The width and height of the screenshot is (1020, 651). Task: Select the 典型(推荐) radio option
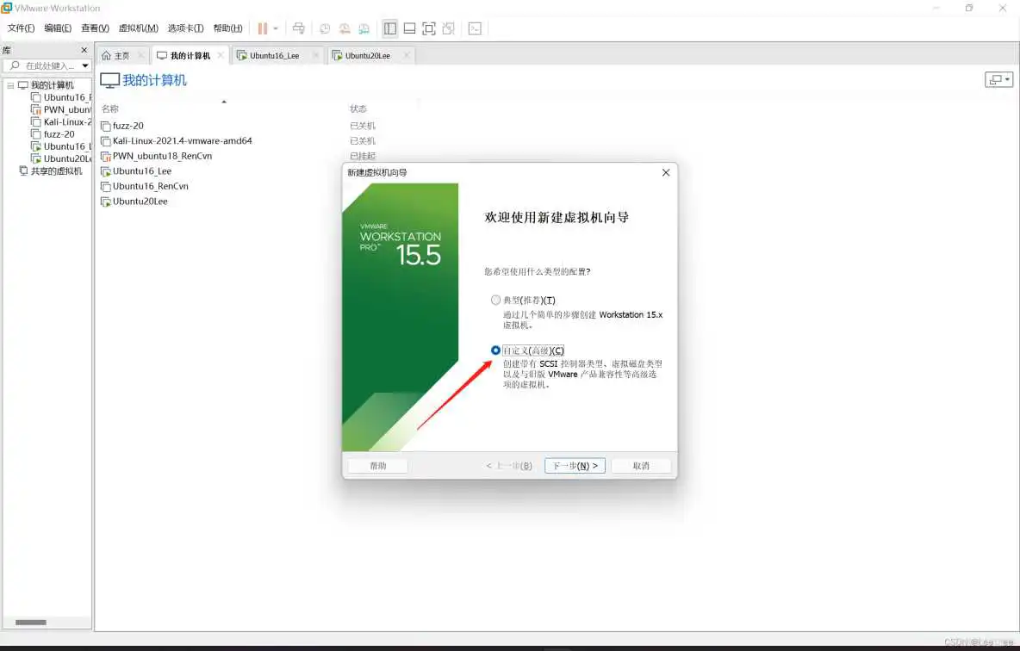[x=495, y=300]
